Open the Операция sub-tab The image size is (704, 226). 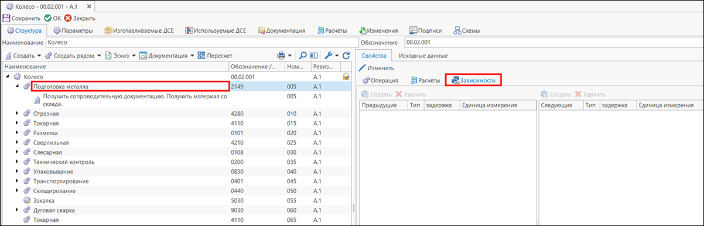tap(381, 80)
